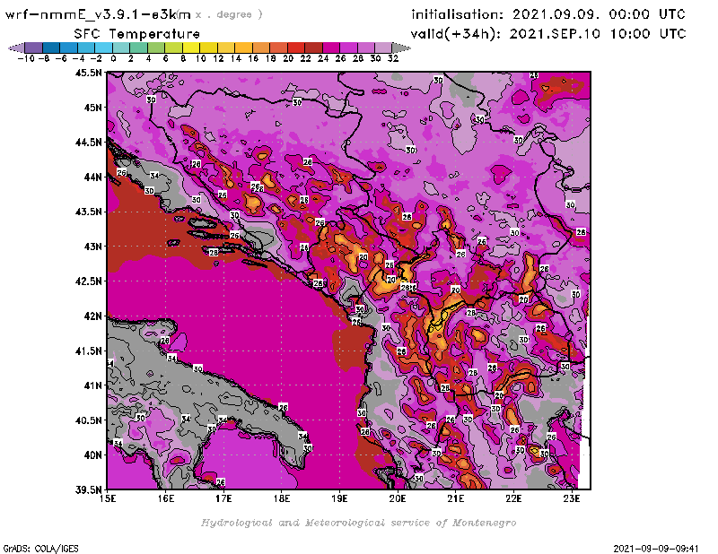The width and height of the screenshot is (718, 554).
Task: Click the 16E longitude label
Action: (x=166, y=498)
